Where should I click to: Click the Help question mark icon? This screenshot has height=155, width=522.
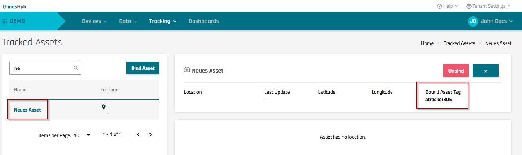pos(439,6)
